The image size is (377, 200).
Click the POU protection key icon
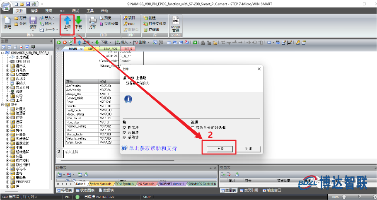coord(125,24)
